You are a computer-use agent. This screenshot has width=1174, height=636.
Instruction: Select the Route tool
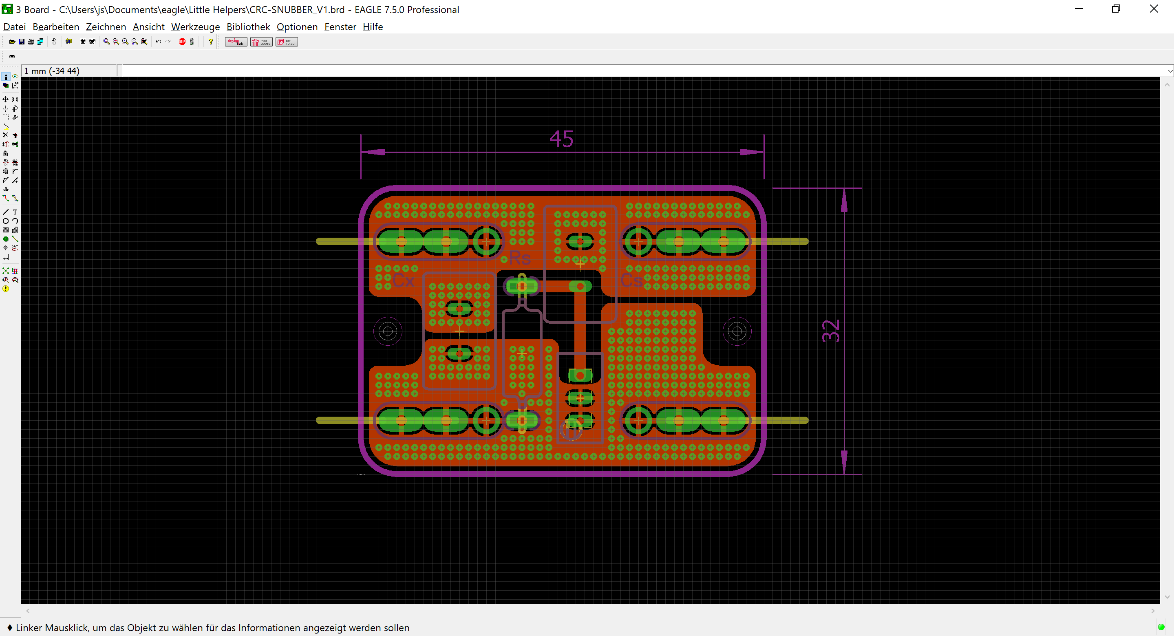5,198
